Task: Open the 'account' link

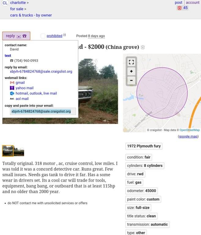Action: point(192,2)
